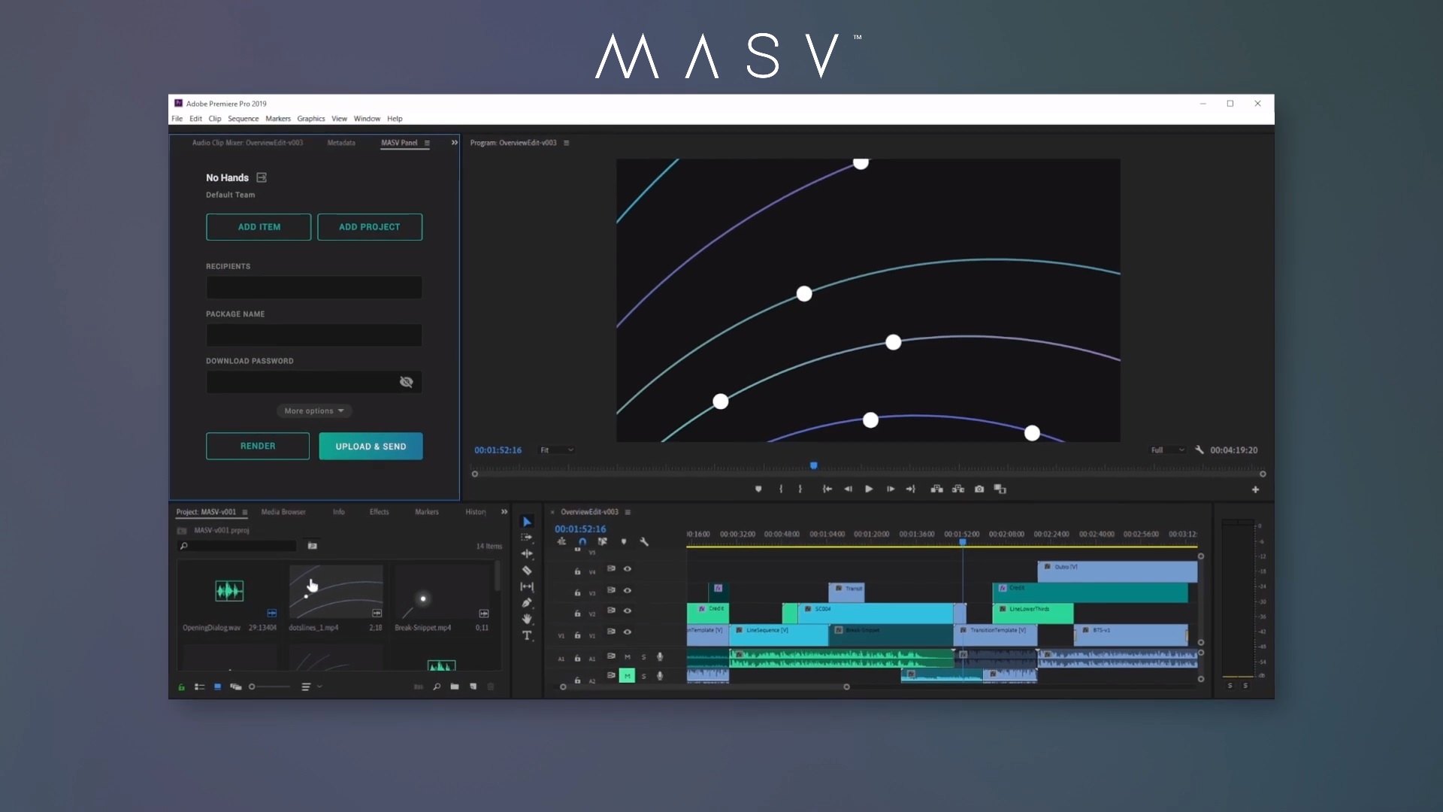Click the Wrench settings icon in timeline
The image size is (1443, 812).
(x=645, y=542)
